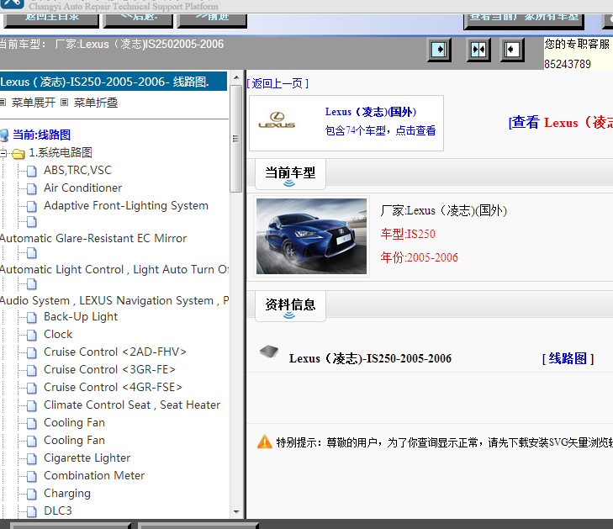Open Cruise Control <3GR-FE> diagram

coord(109,369)
